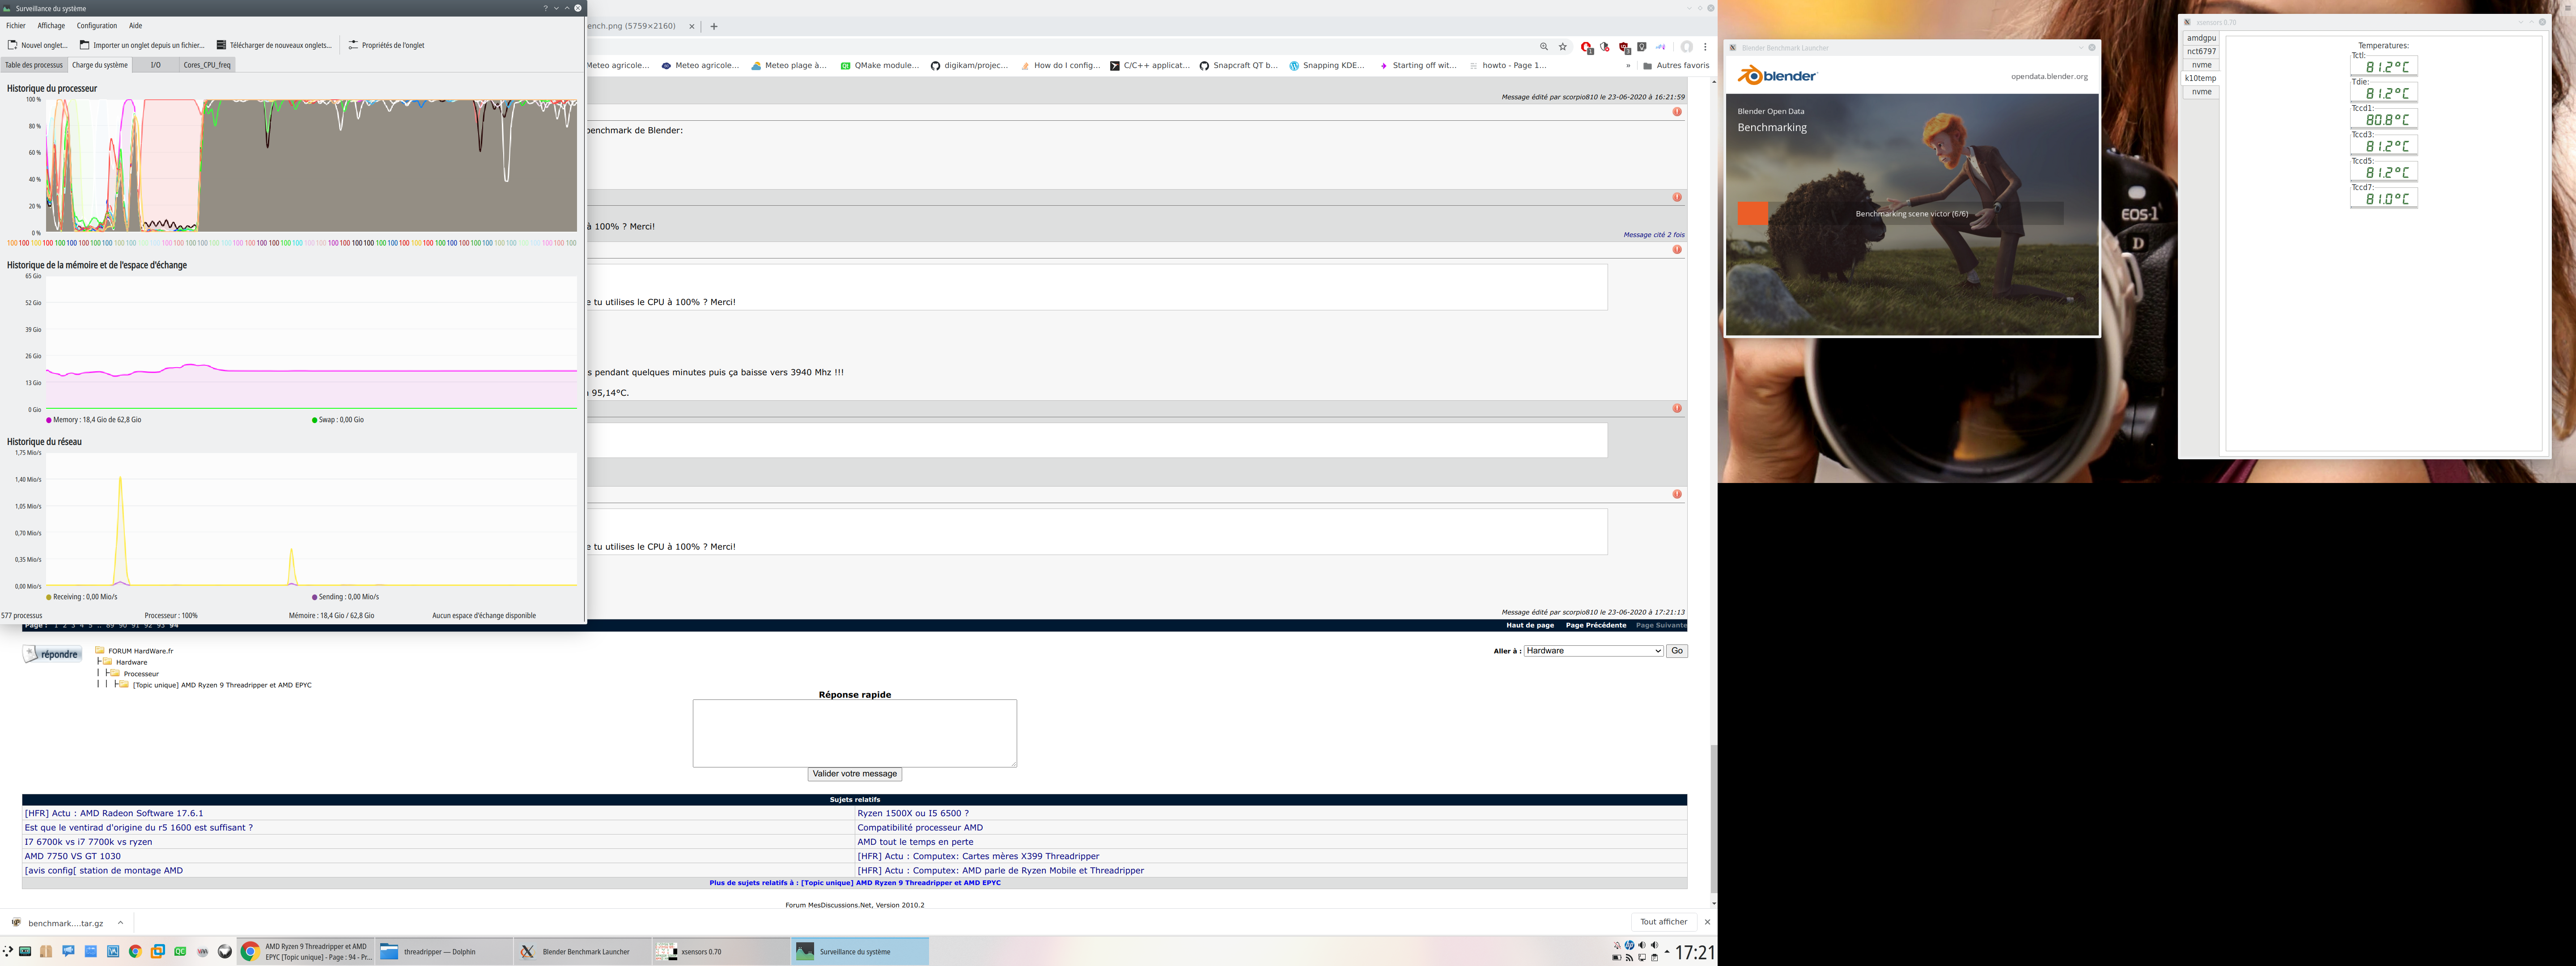Select the k10temp tab in xsensors
Screen dimensions: 2576x966
[x=2201, y=78]
